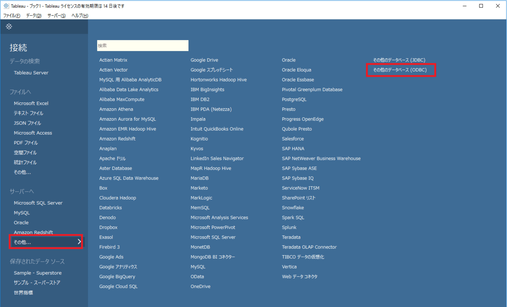Viewport: 507px width, 307px height.
Task: Open サンプル - スーパーストア data source
Action: click(x=37, y=283)
